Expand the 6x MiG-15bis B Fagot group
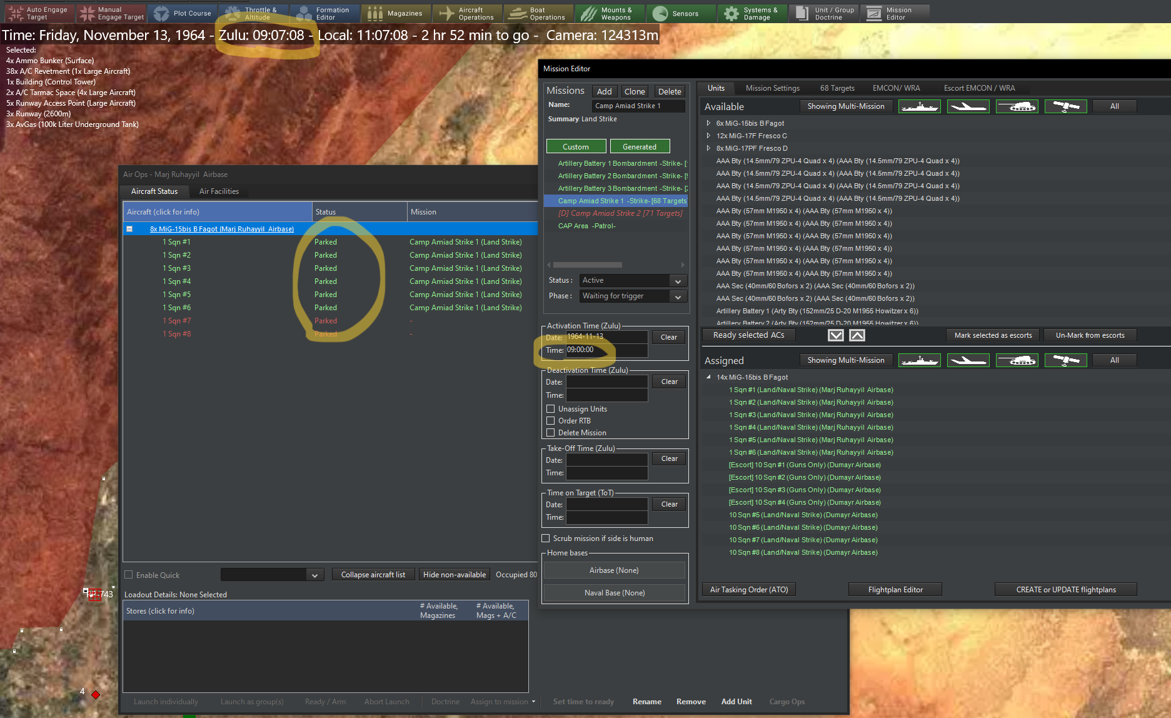The image size is (1171, 718). (x=708, y=123)
